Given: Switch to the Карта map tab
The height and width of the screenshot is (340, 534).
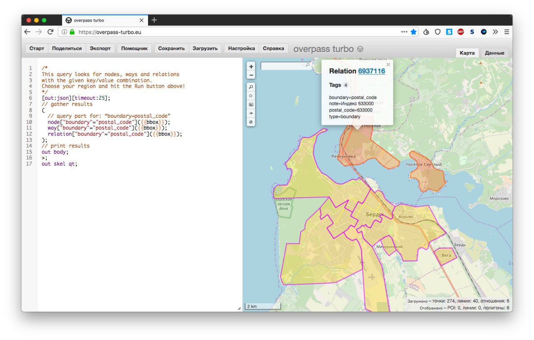Looking at the screenshot, I should (x=467, y=53).
